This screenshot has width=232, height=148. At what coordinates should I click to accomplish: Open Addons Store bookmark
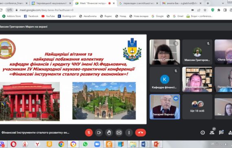(11, 16)
